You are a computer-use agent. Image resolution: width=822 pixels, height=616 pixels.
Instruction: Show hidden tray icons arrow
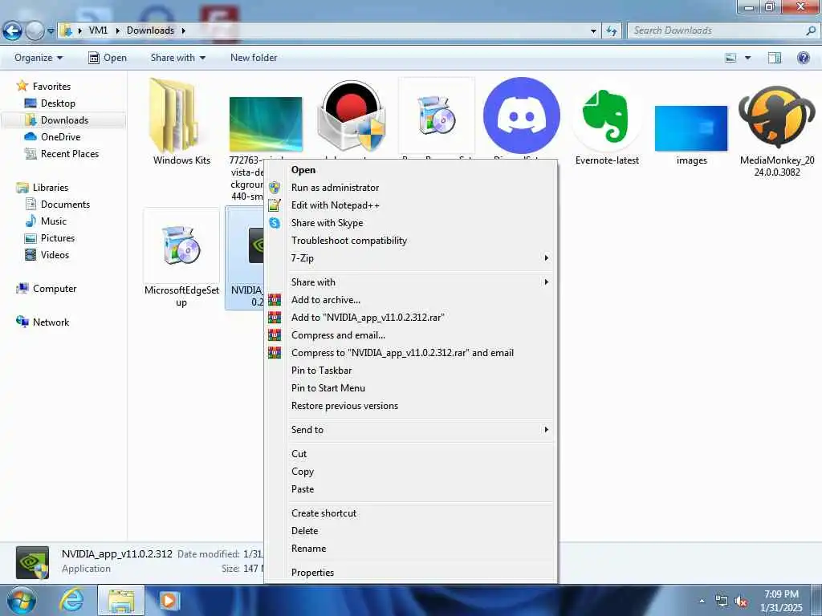(x=702, y=602)
